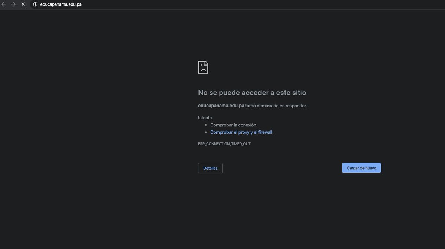Click the browser back arrow

(x=4, y=4)
